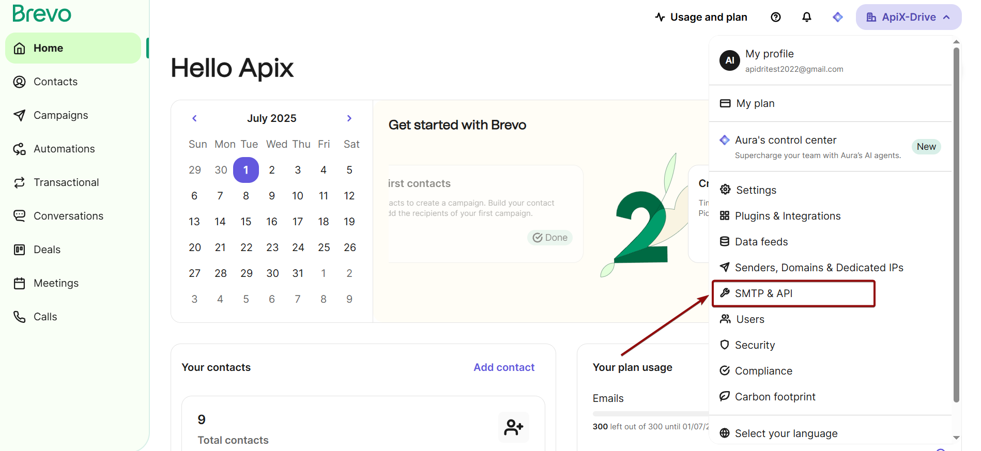Select July 1 in the calendar

click(x=246, y=170)
